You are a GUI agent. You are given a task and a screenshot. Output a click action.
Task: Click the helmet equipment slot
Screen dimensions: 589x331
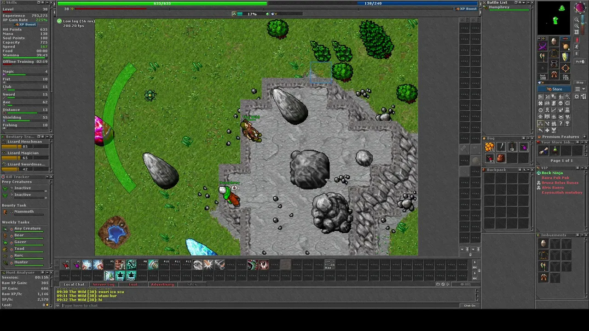click(x=554, y=42)
